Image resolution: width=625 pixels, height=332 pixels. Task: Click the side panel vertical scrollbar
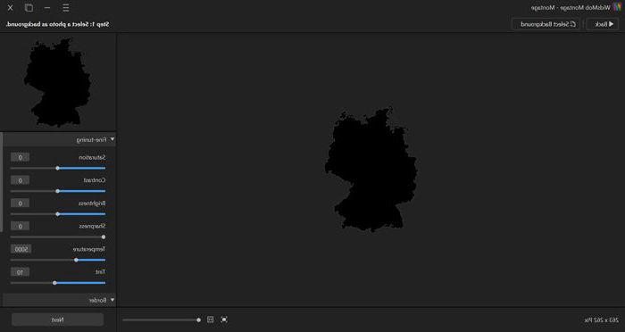click(x=1, y=182)
